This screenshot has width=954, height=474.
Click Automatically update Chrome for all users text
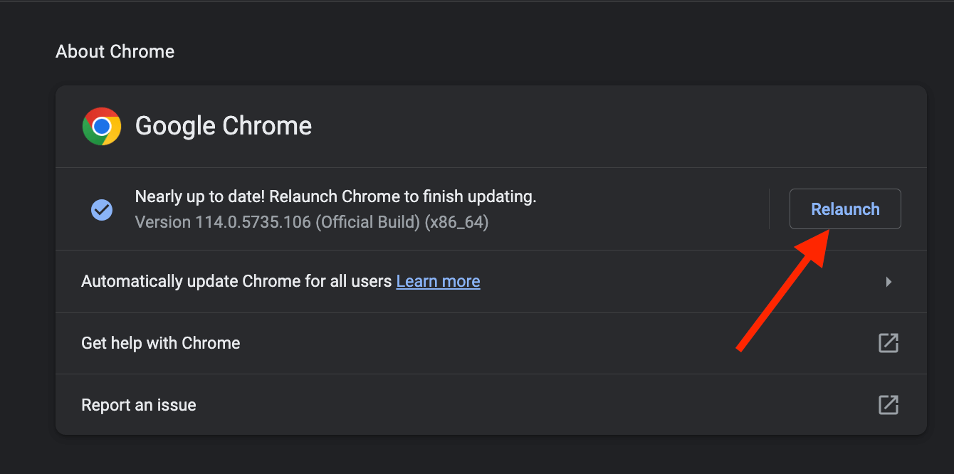click(x=236, y=281)
